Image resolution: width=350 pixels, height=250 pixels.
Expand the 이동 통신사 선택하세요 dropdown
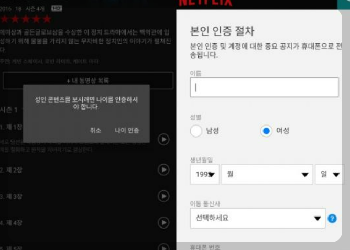click(258, 218)
